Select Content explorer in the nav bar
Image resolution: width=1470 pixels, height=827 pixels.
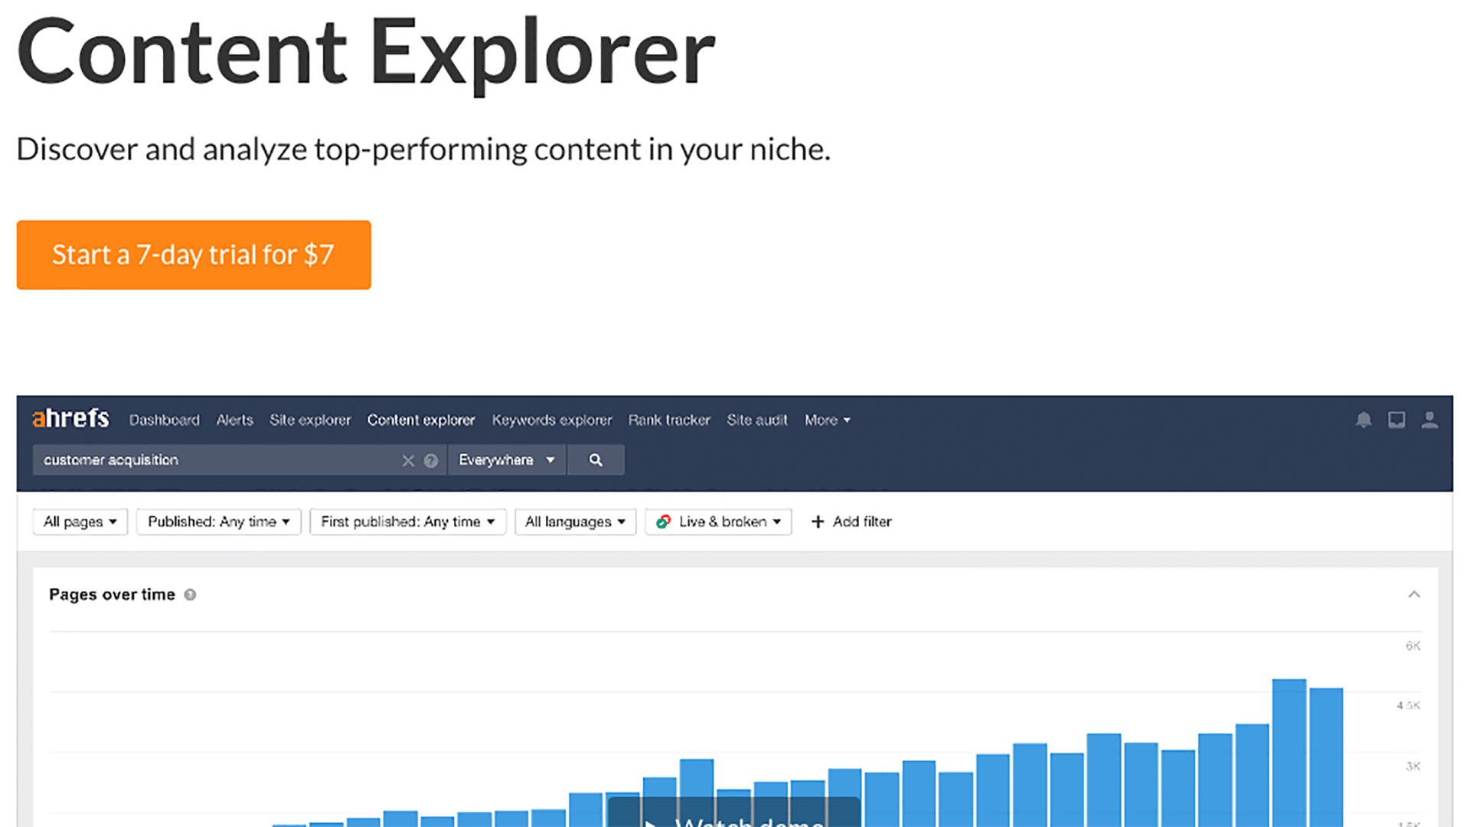[421, 420]
